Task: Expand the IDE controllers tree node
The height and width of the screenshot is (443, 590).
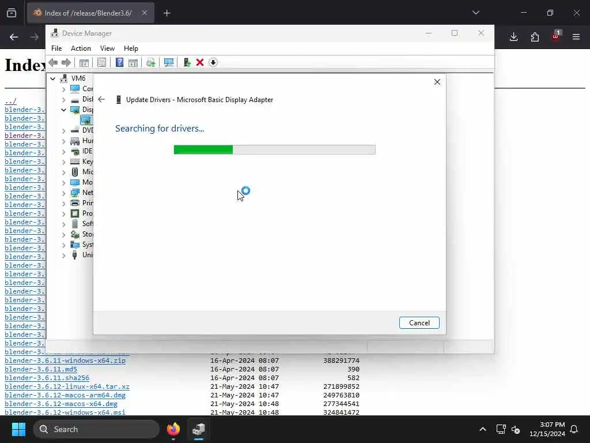Action: click(x=63, y=152)
